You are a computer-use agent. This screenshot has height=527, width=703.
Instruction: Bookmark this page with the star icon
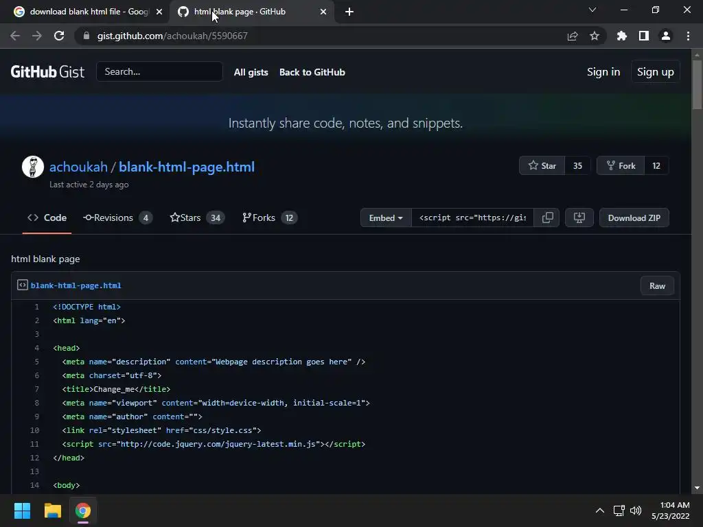click(595, 36)
